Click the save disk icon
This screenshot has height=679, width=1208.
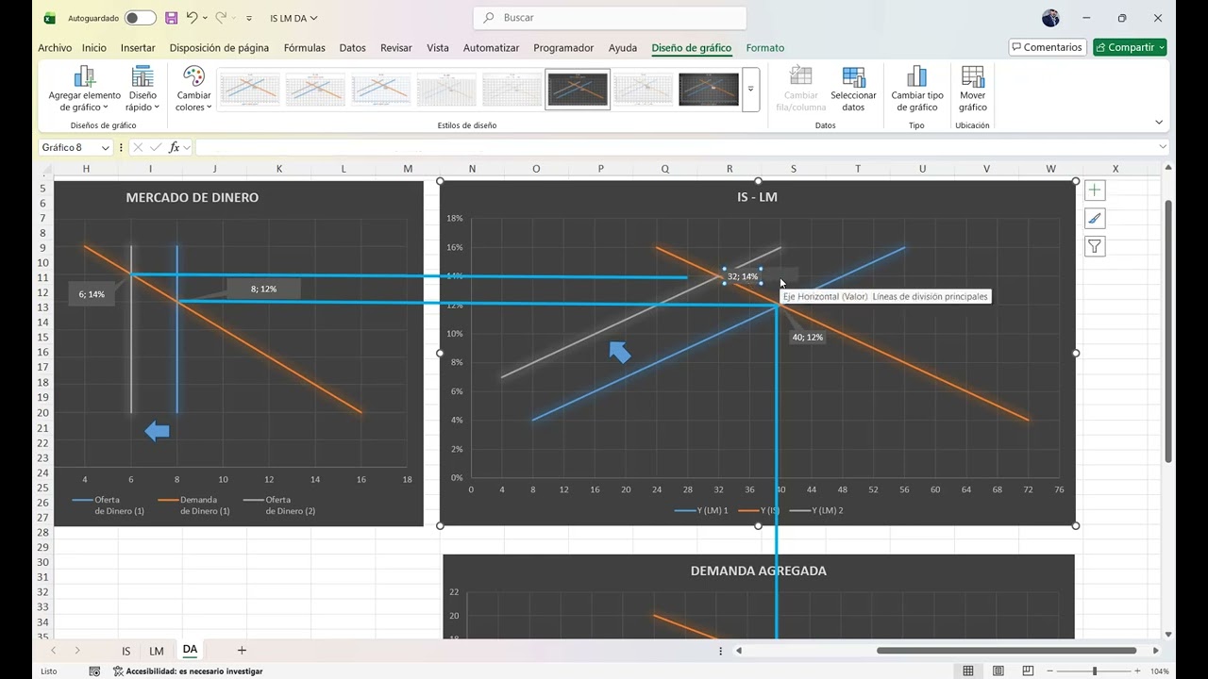pos(171,18)
